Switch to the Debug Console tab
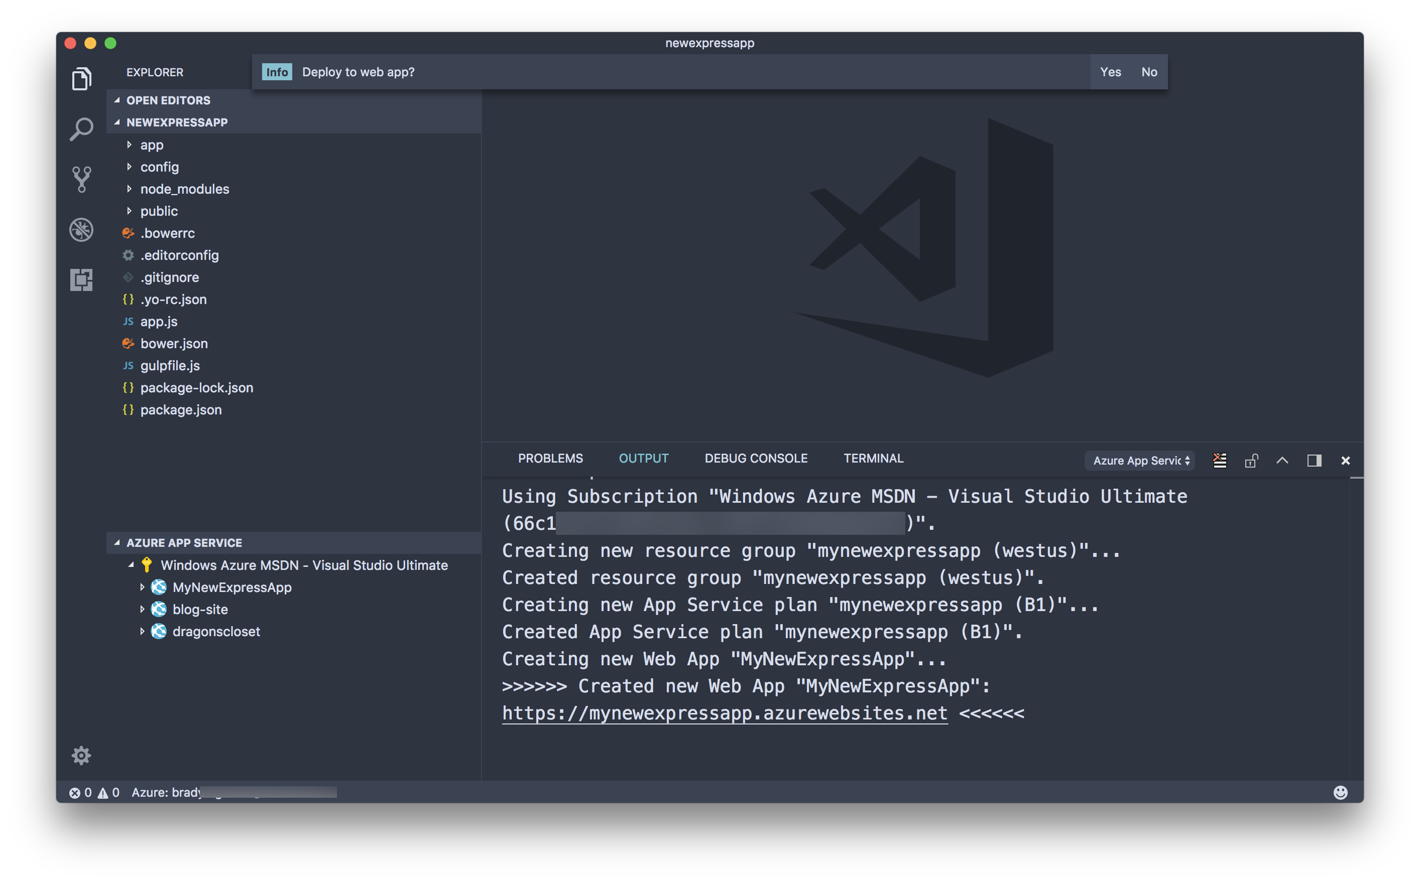The image size is (1420, 883). 756,459
